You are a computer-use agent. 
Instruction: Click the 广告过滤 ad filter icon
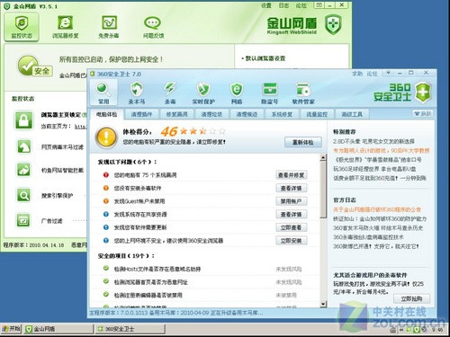point(23,220)
